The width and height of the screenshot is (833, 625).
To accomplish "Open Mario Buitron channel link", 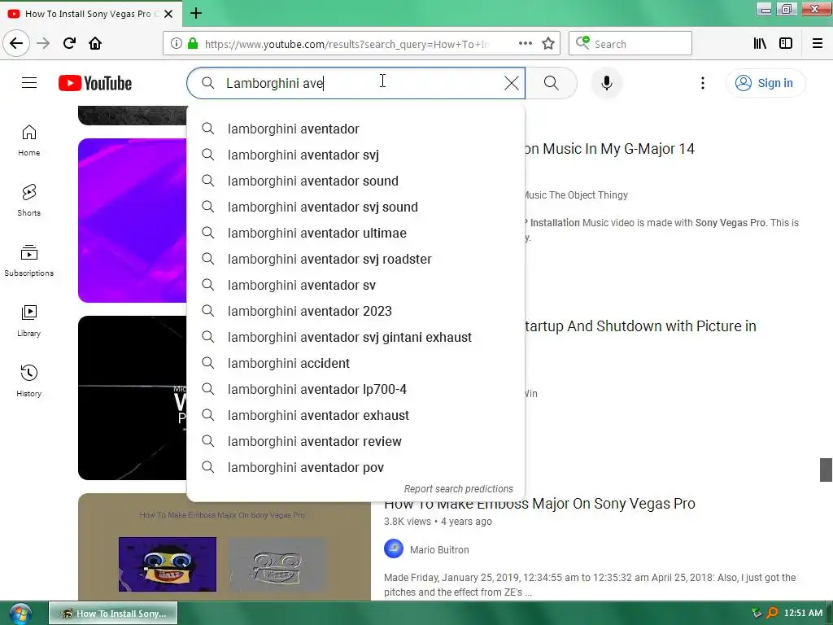I will pos(439,549).
